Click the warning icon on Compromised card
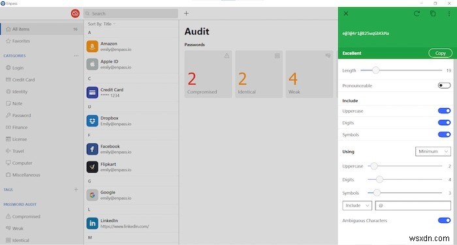 click(227, 55)
